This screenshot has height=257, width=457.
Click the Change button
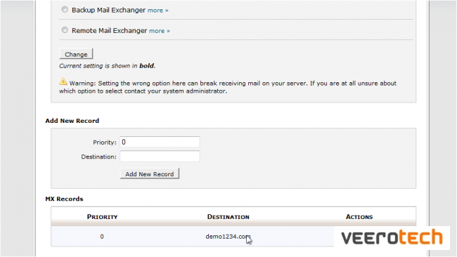(76, 54)
